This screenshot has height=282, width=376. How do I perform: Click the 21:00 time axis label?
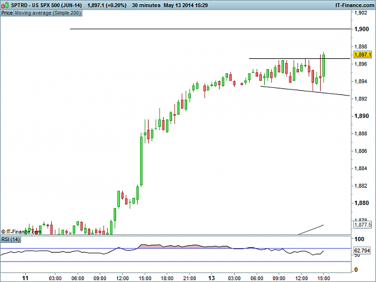point(190,278)
